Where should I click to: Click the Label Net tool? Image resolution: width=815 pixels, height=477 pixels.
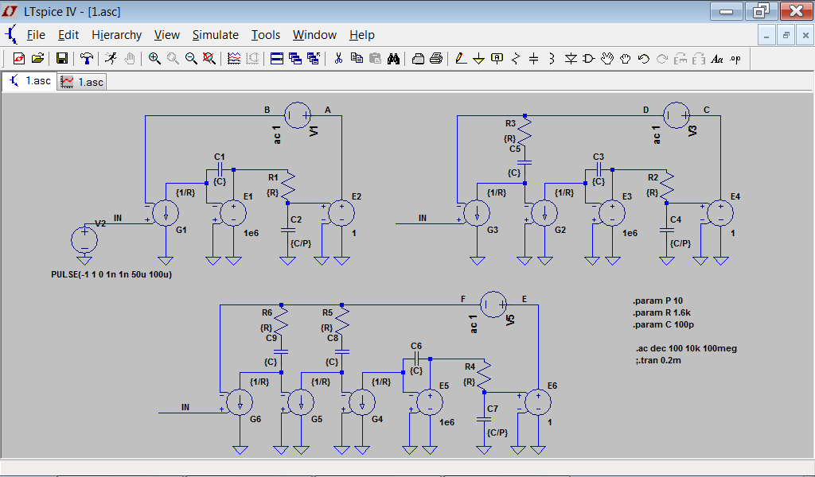click(x=497, y=59)
